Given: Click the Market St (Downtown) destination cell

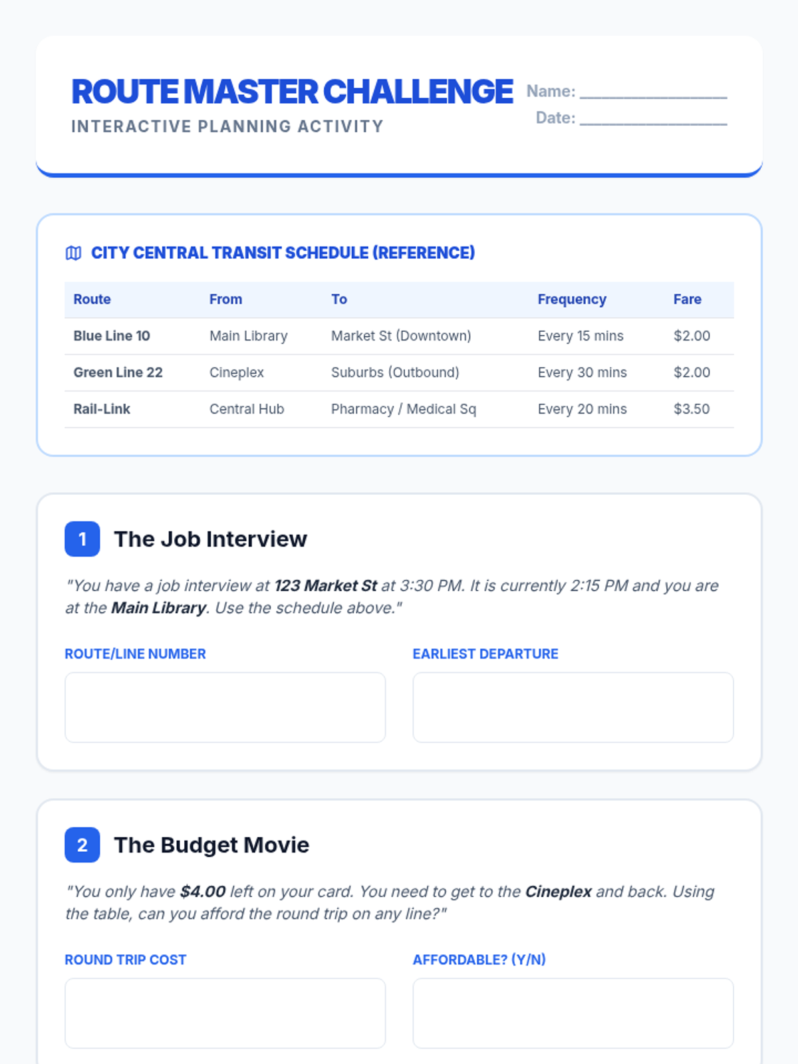Looking at the screenshot, I should point(401,336).
